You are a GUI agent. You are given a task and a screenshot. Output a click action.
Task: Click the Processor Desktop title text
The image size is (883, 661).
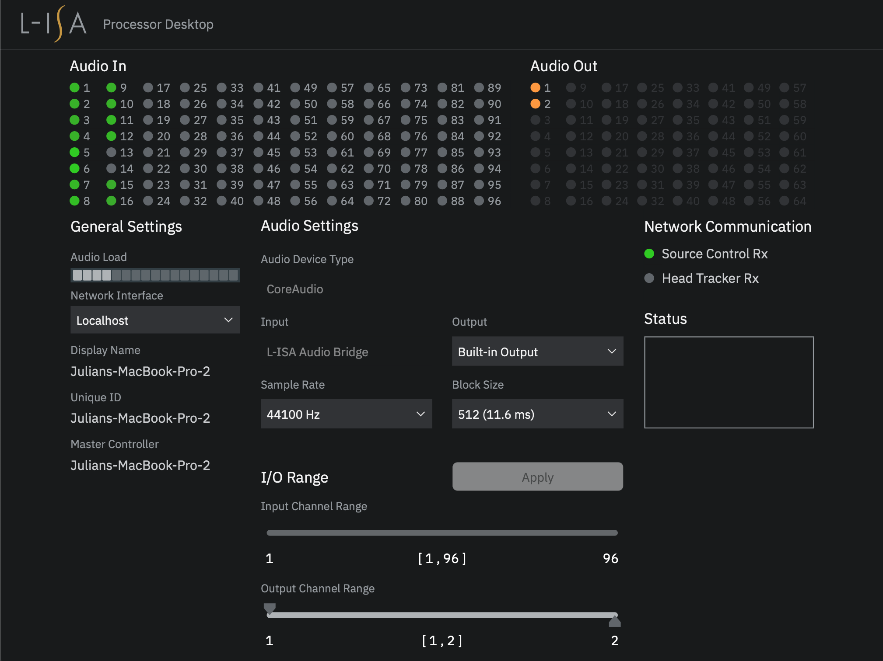(158, 24)
